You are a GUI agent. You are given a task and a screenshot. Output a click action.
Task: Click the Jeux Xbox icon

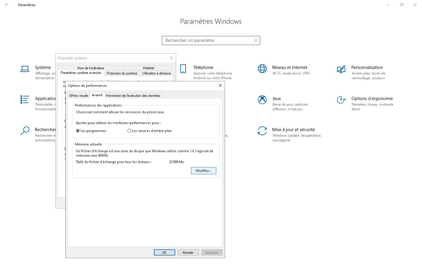[x=262, y=100]
